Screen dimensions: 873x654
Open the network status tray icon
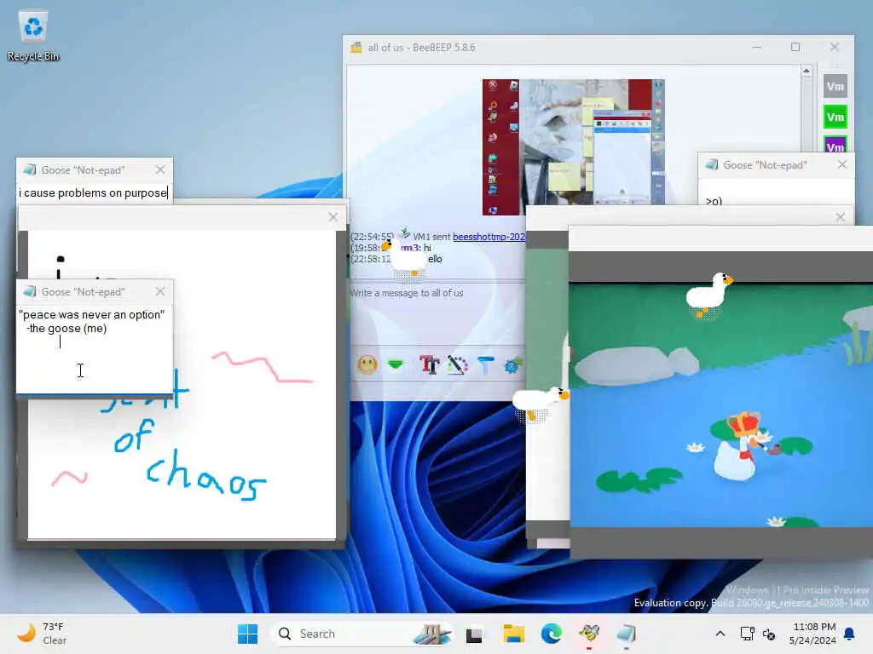(747, 634)
